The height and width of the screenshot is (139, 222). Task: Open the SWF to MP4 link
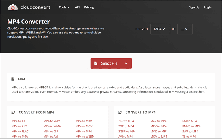pyautogui.click(x=190, y=131)
